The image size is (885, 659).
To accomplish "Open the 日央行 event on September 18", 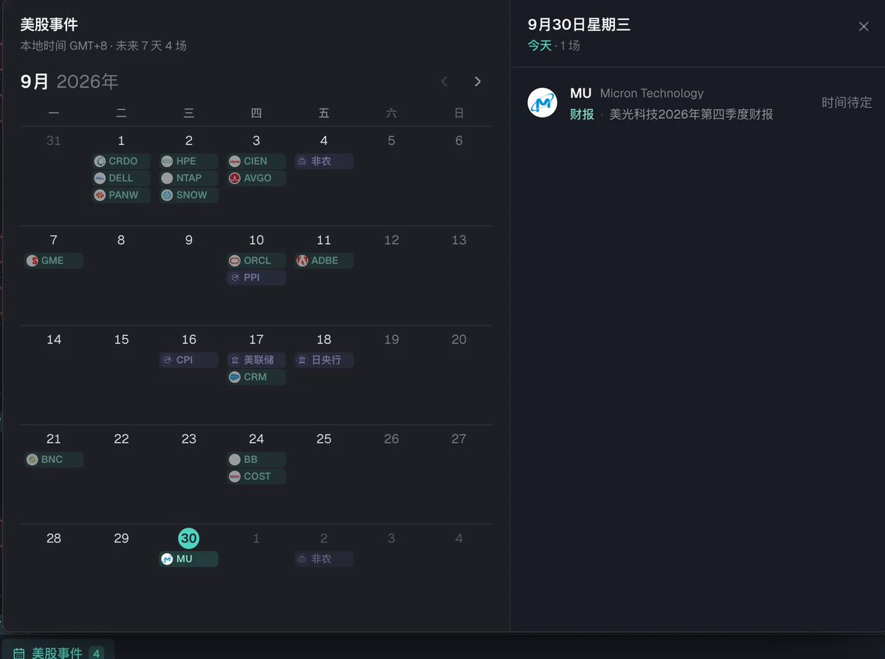I will tap(324, 360).
